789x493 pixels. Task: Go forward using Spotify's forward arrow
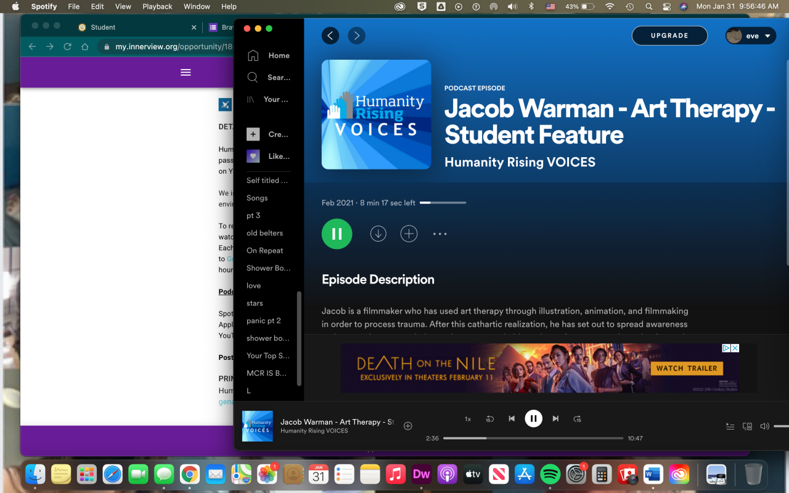point(356,36)
